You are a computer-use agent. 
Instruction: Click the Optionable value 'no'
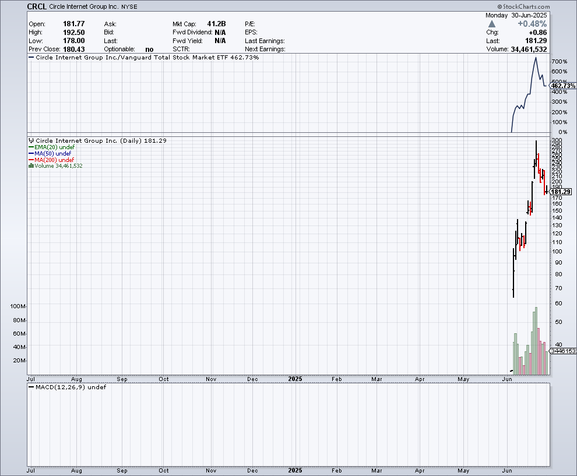(x=149, y=50)
